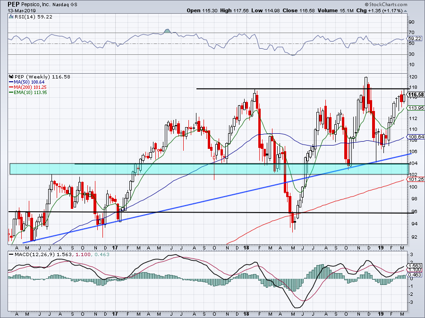The image size is (425, 318).
Task: Click the 108.64 MA tag on price axis
Action: [416, 137]
